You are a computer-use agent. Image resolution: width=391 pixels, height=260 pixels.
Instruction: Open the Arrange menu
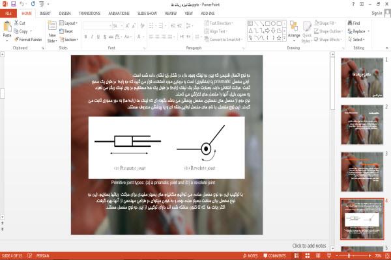click(x=294, y=32)
